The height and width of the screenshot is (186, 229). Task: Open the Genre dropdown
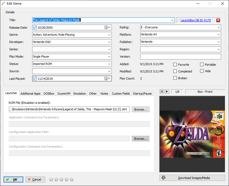click(109, 35)
